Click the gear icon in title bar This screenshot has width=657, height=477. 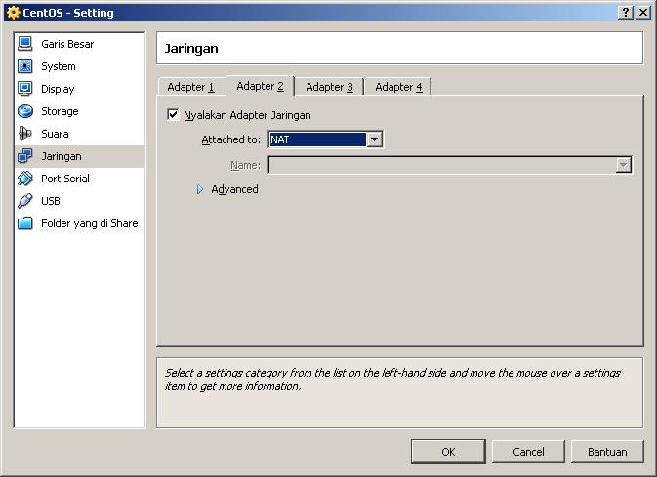(13, 13)
